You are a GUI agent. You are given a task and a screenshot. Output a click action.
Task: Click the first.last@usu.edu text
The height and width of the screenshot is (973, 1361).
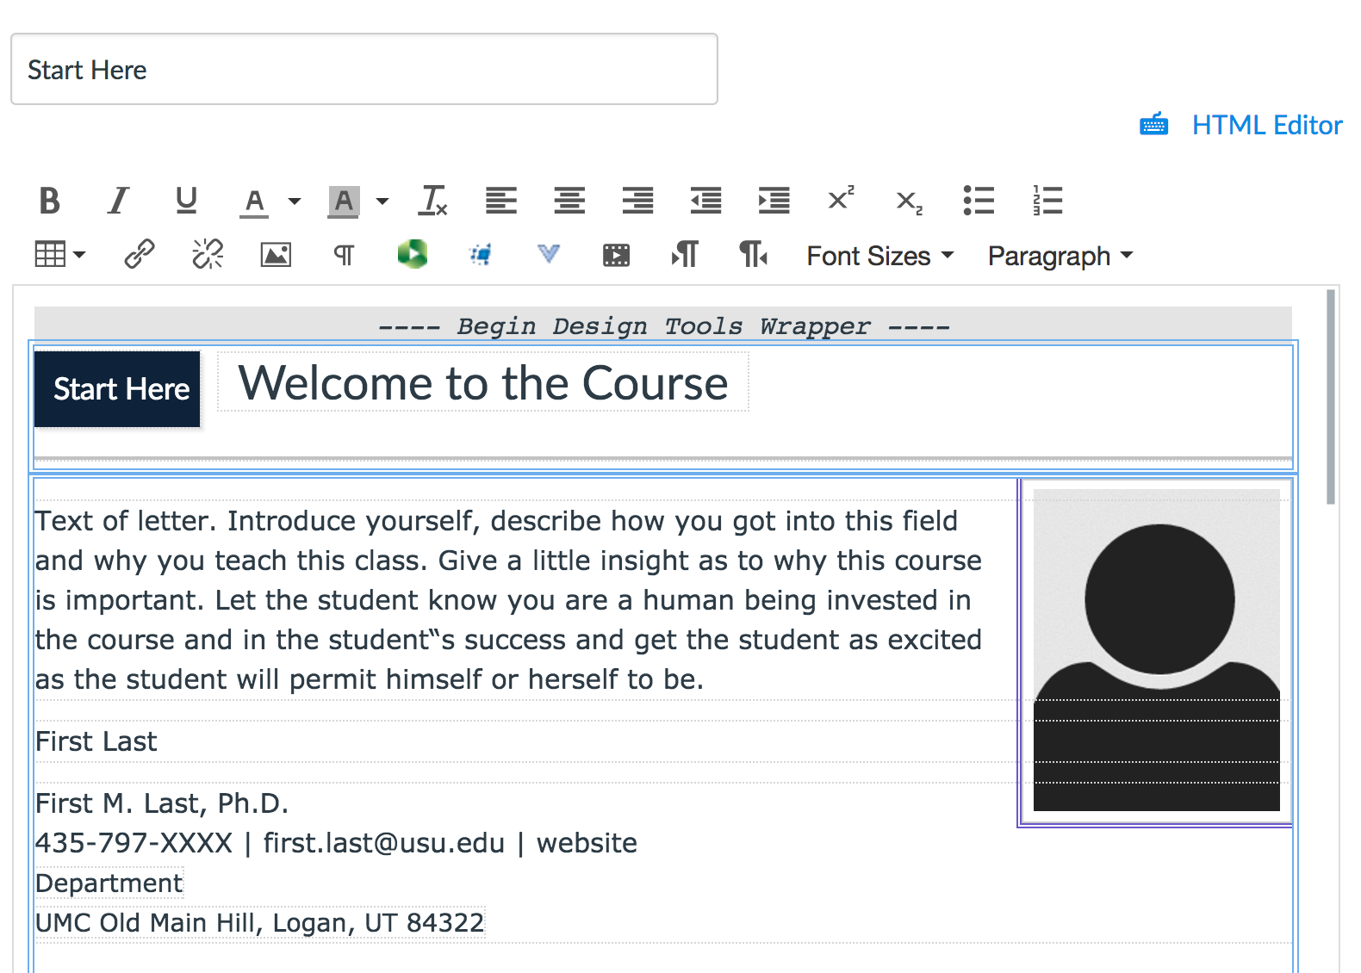384,843
